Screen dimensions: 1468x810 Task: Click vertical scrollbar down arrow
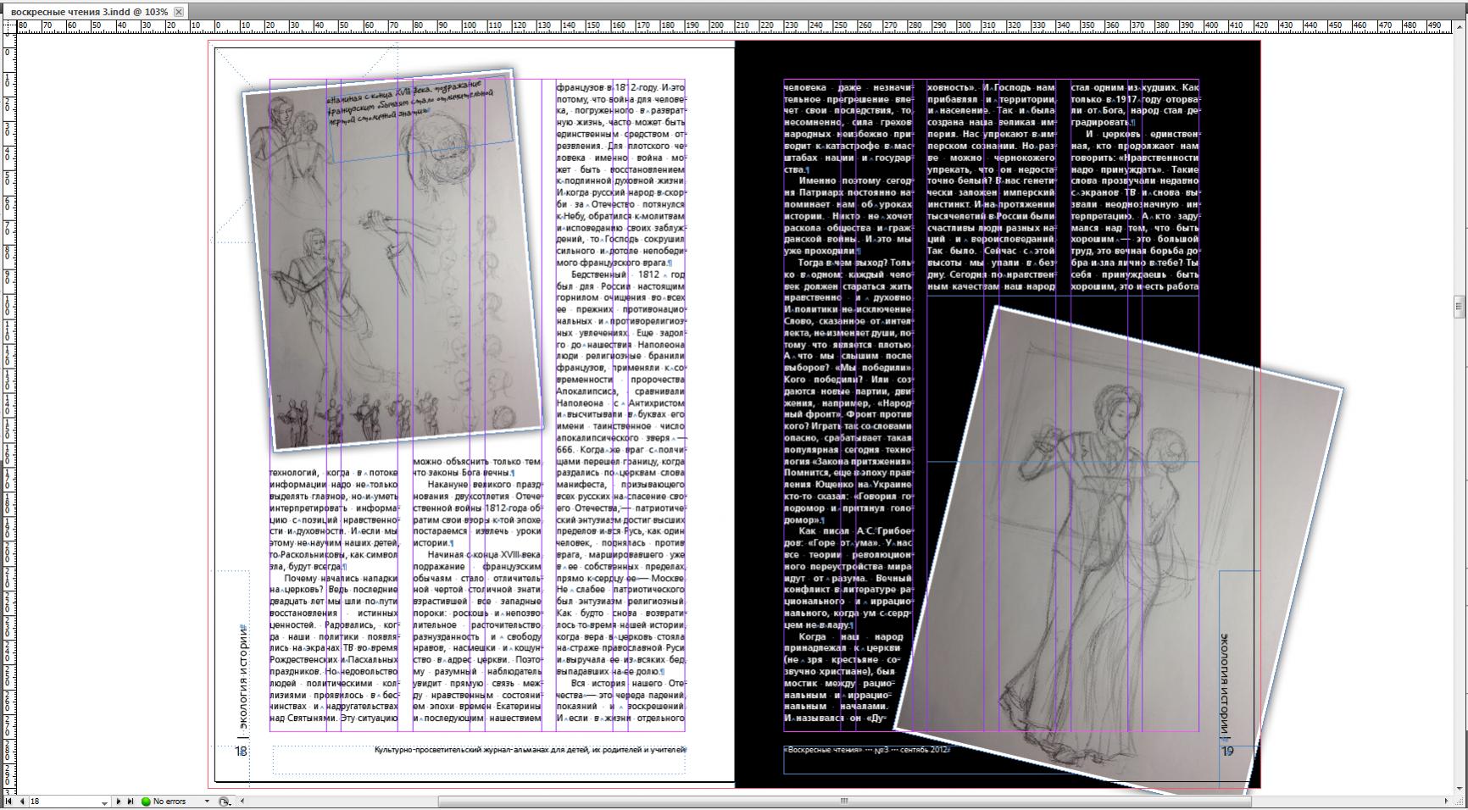click(x=1460, y=788)
